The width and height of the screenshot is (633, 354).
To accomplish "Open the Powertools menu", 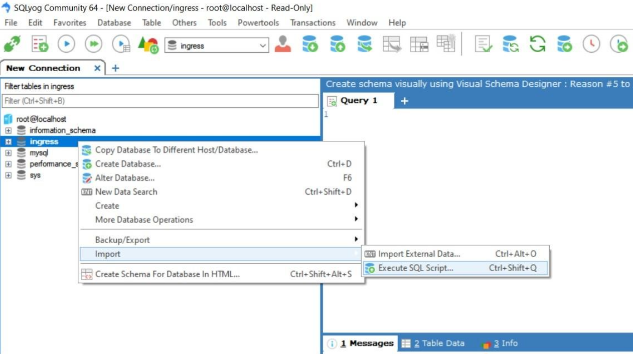I will [258, 23].
